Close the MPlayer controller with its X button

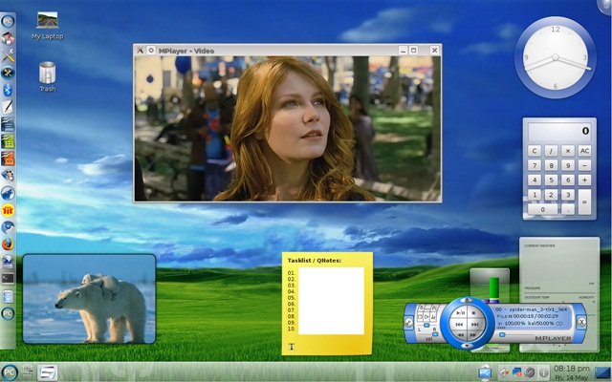581,322
